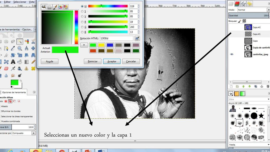The image size is (270, 152).
Task: Select the Eraser tool
Action: coord(6,69)
